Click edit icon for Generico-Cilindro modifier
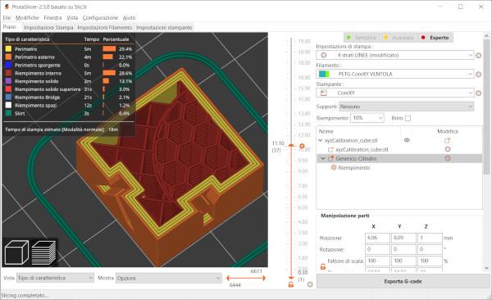Image resolution: width=492 pixels, height=300 pixels. coord(448,158)
